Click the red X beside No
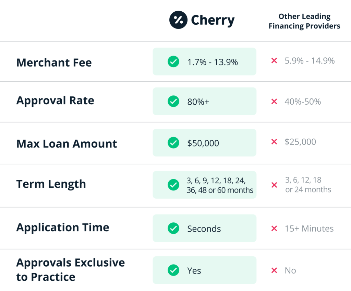Image resolution: width=351 pixels, height=291 pixels. click(x=274, y=270)
